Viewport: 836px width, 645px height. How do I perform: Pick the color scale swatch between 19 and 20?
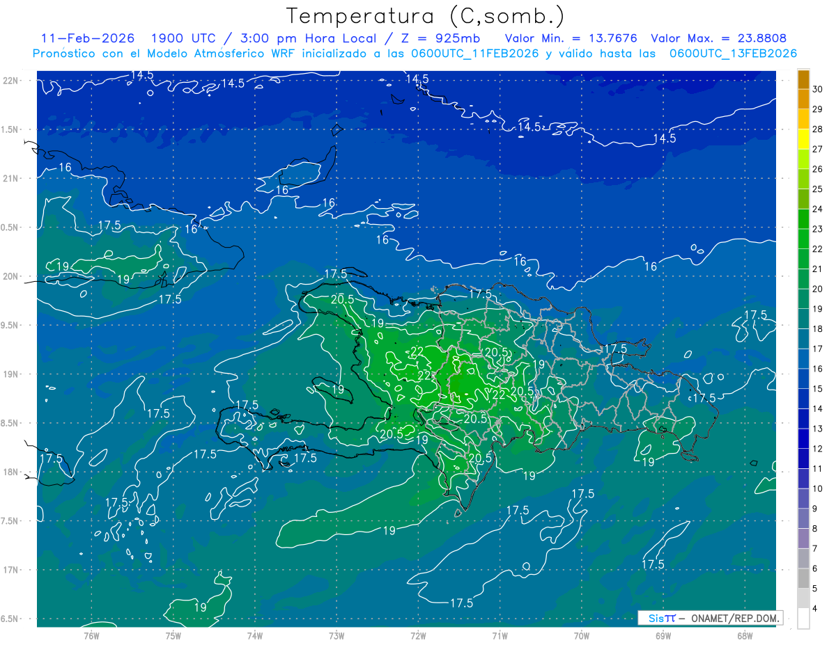pos(803,299)
